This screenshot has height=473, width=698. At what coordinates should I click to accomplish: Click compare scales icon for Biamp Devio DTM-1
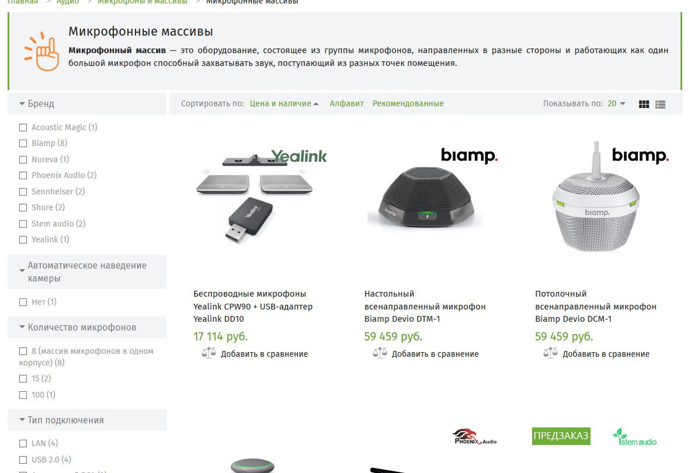pyautogui.click(x=380, y=353)
